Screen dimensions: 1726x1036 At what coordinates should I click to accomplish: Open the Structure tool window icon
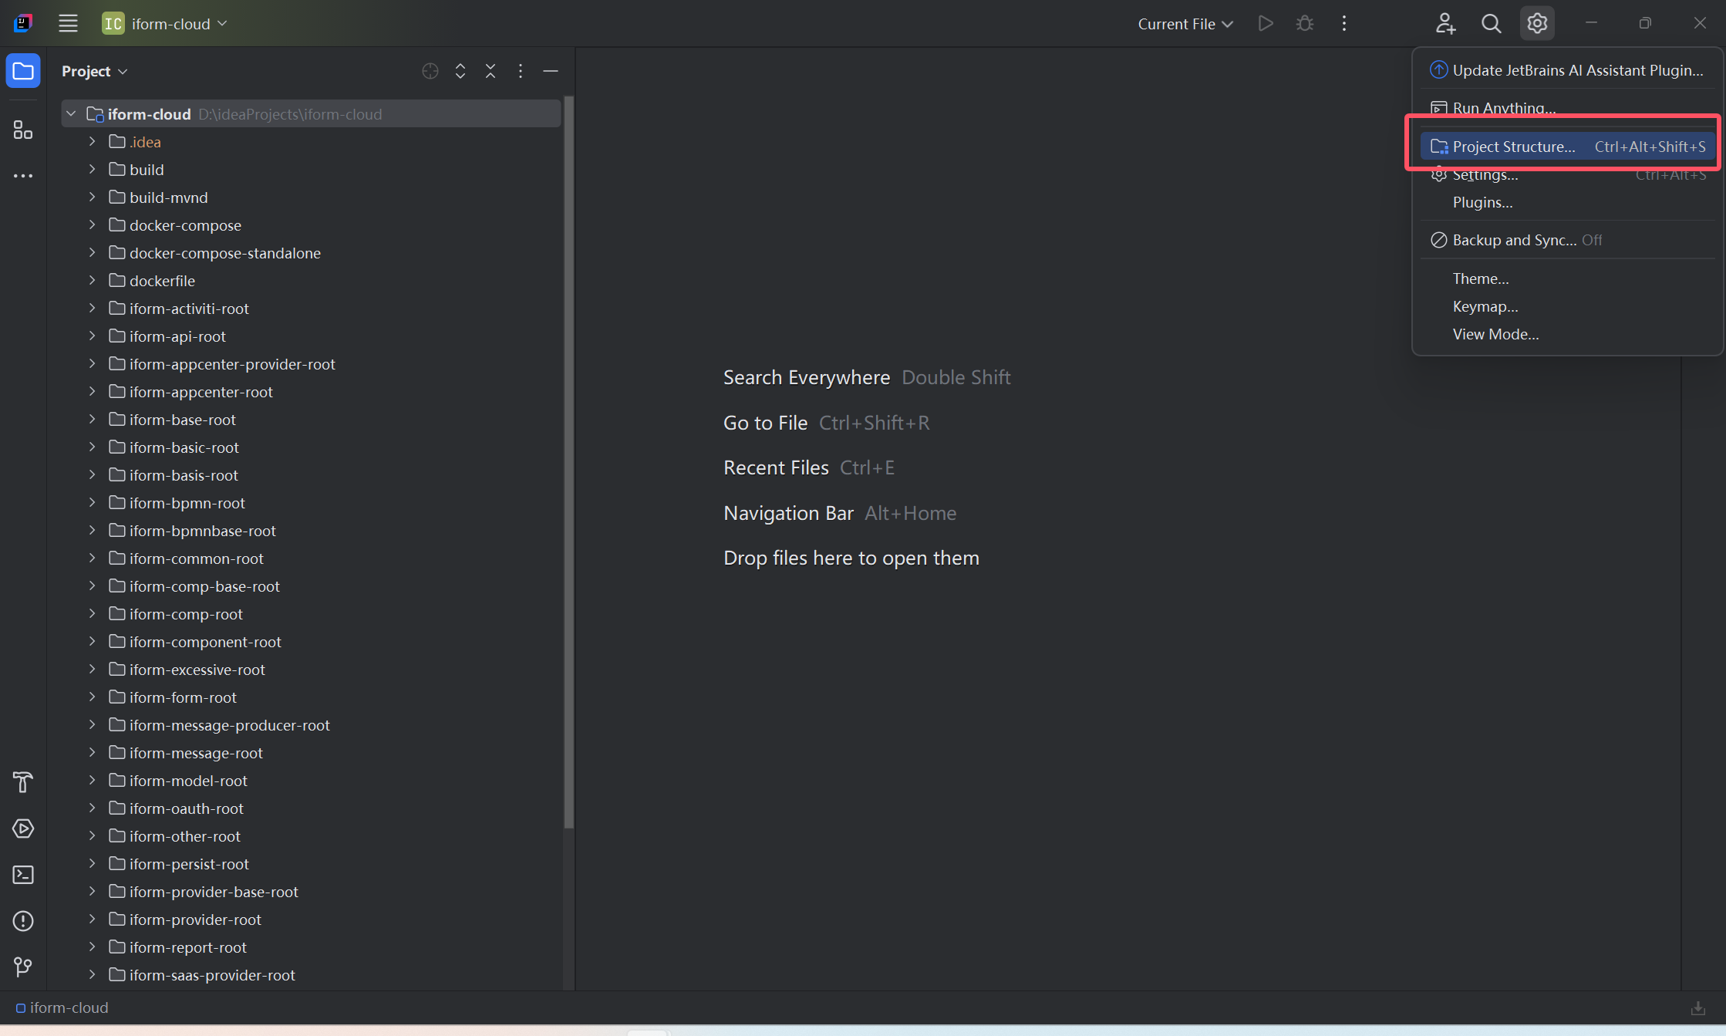point(23,130)
